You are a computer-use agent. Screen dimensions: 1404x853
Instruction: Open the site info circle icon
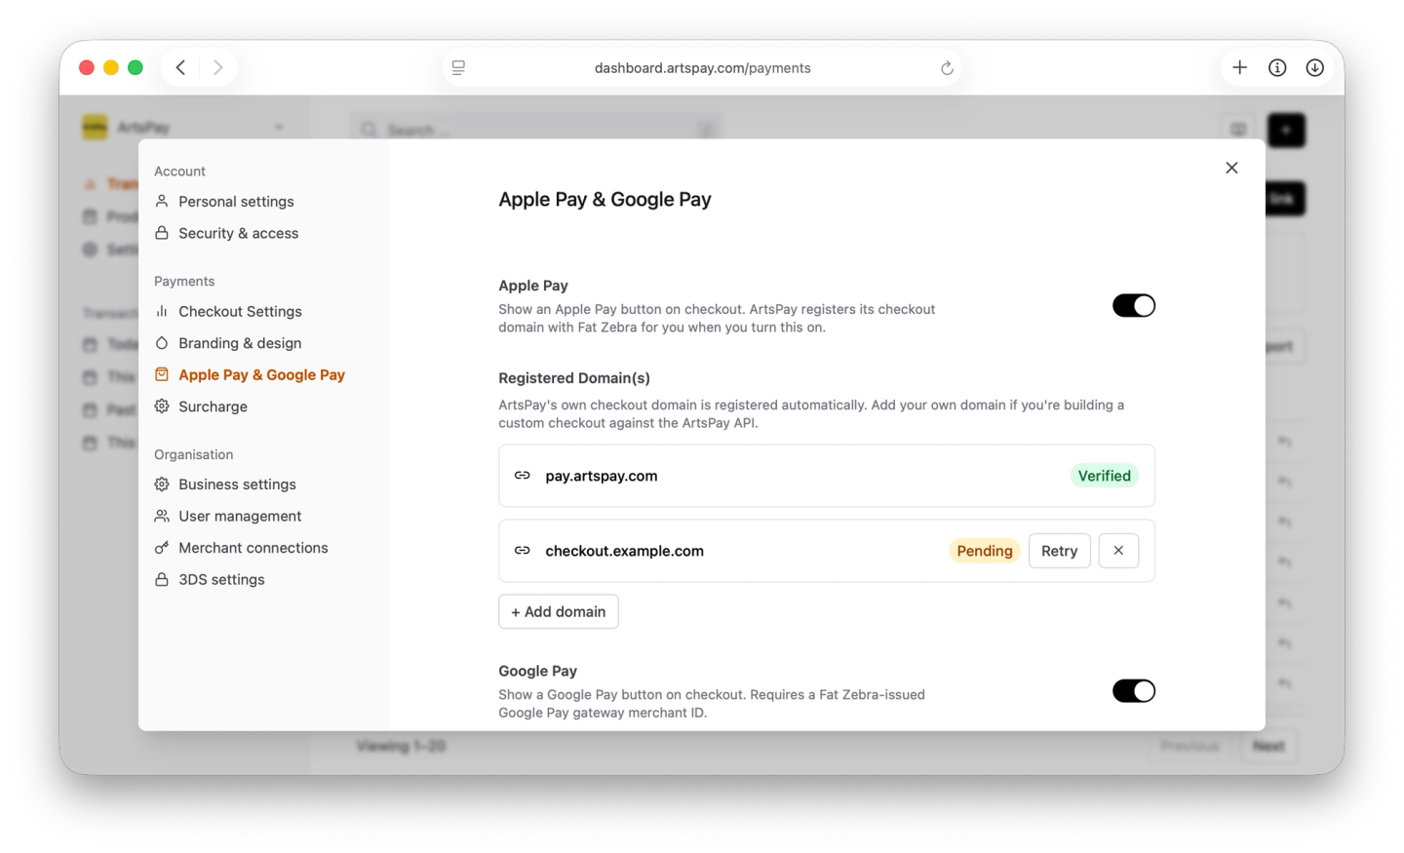pos(1277,67)
